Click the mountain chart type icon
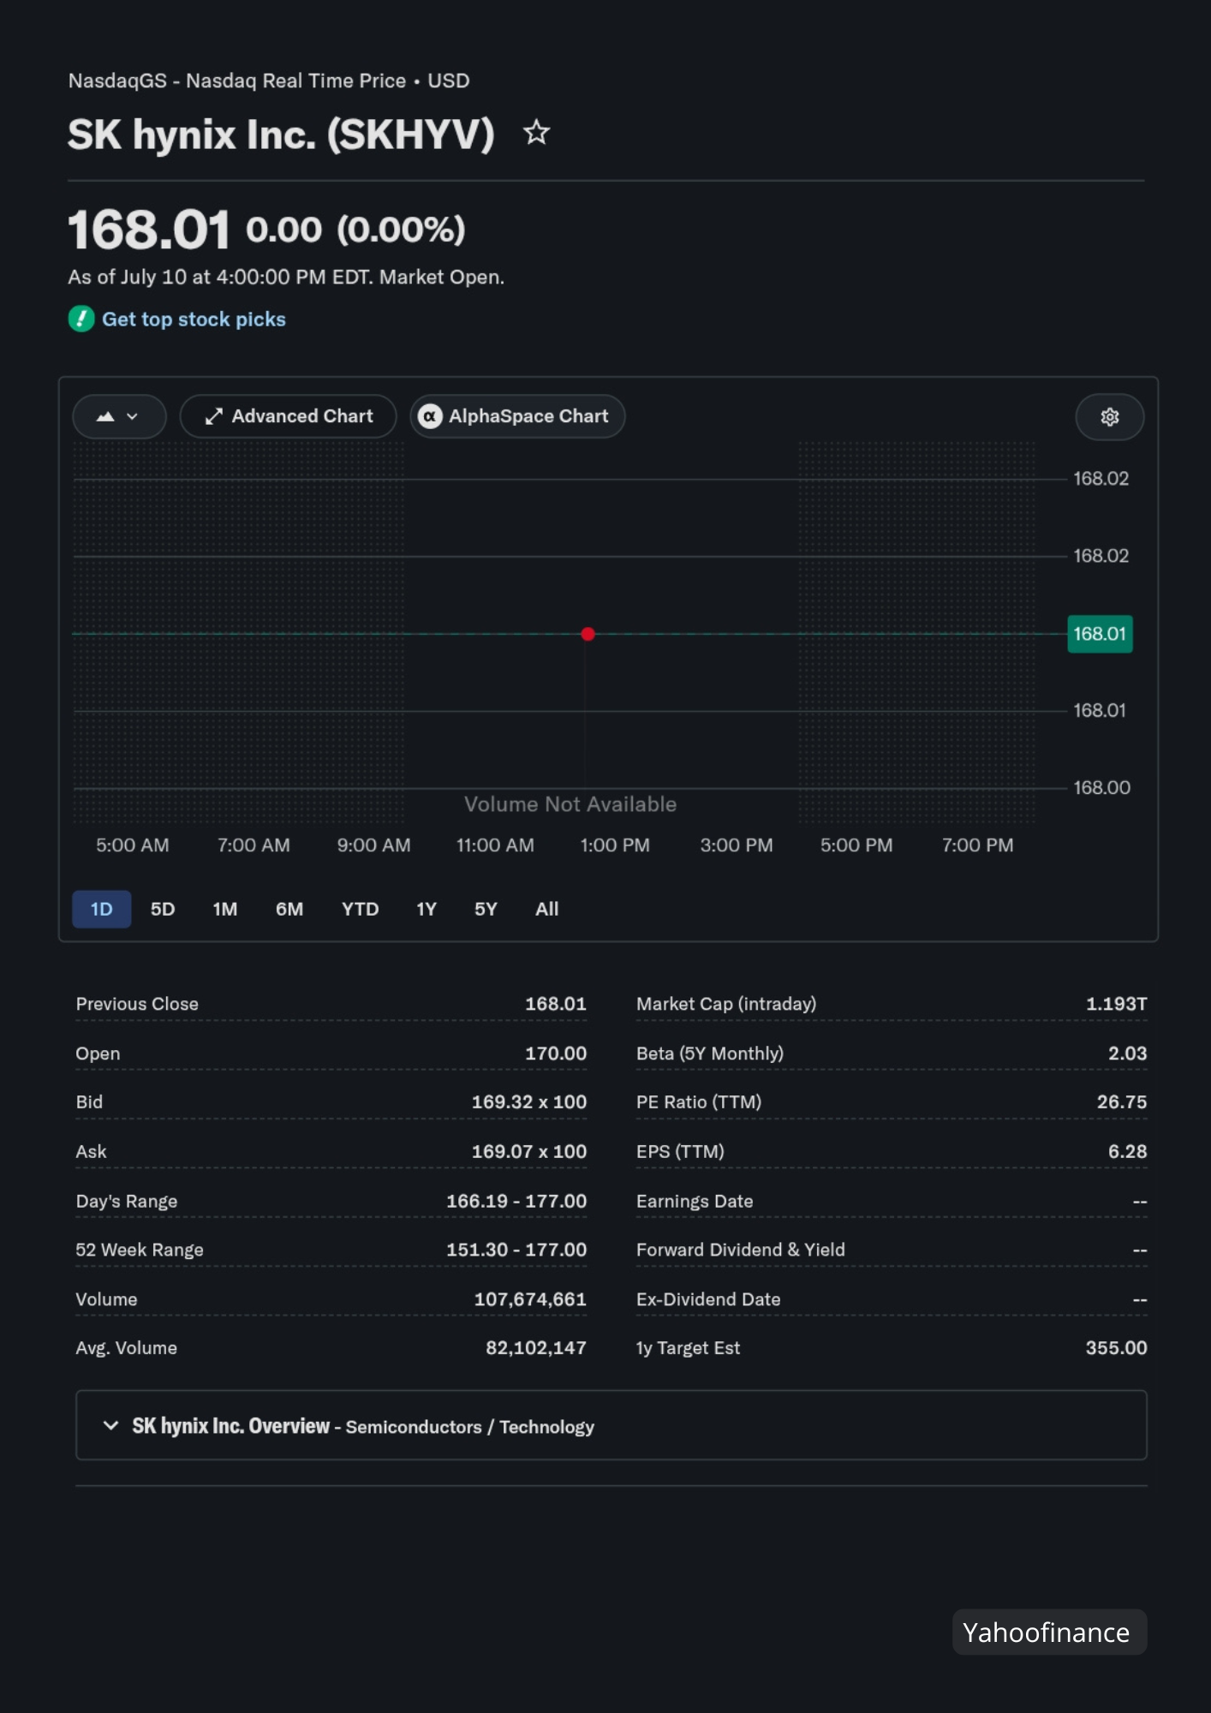1211x1713 pixels. pyautogui.click(x=105, y=416)
